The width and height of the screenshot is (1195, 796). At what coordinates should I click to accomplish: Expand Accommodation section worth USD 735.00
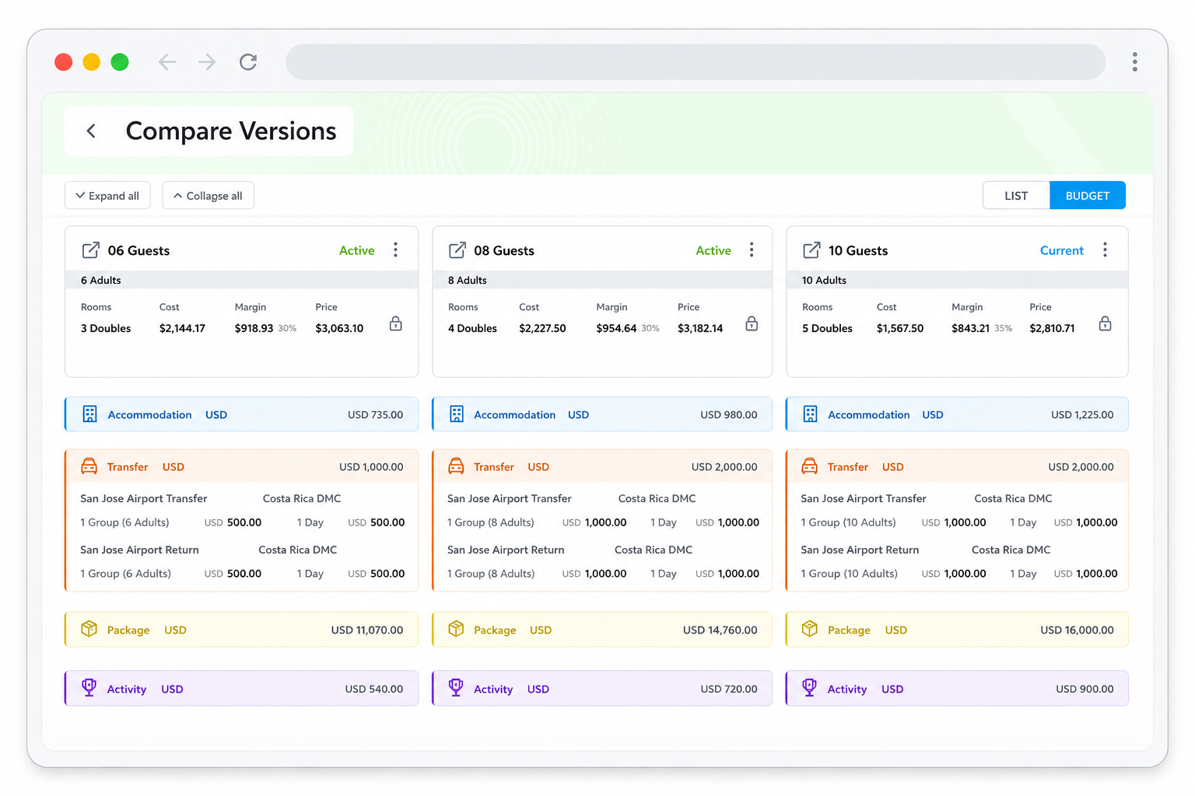[x=241, y=414]
